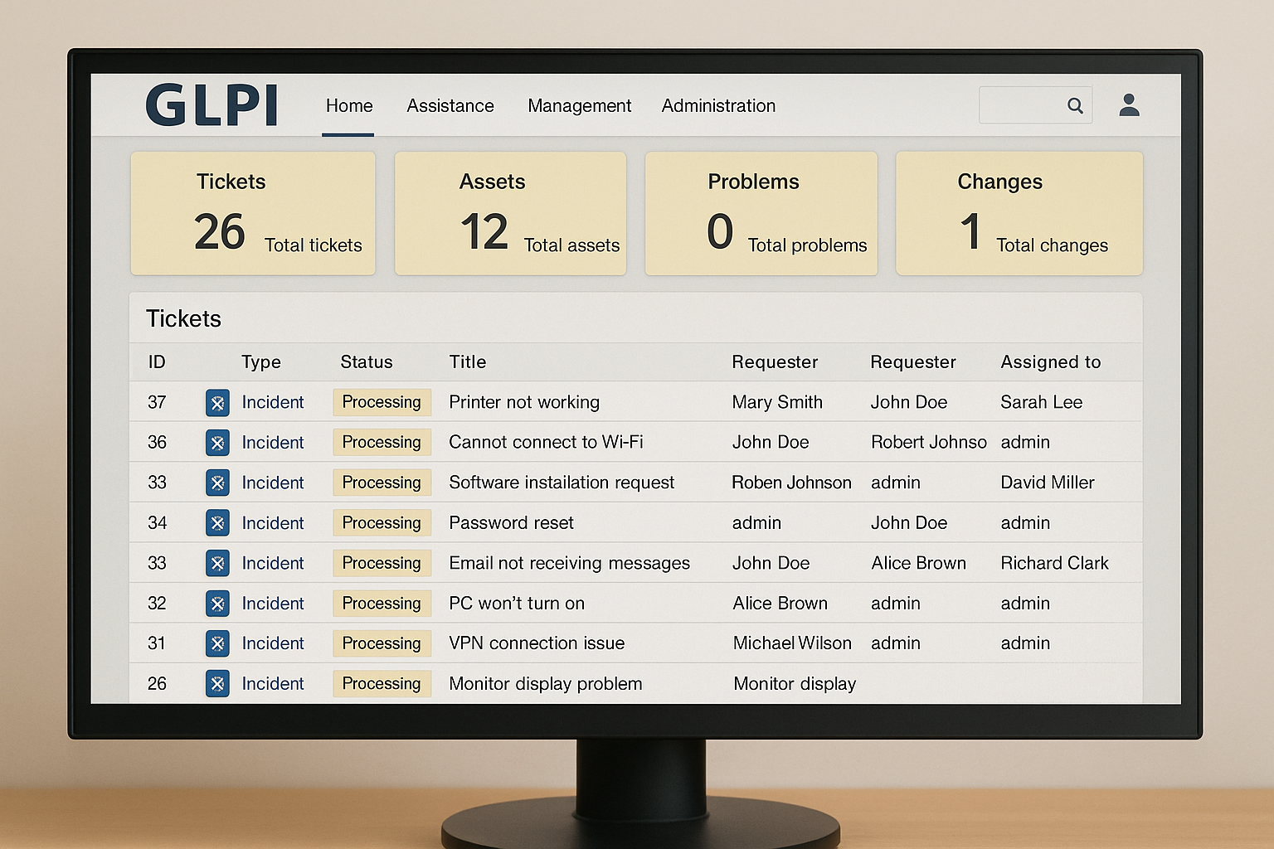Click the incident icon for ticket 32
Screen dimensions: 1274x849
click(217, 604)
